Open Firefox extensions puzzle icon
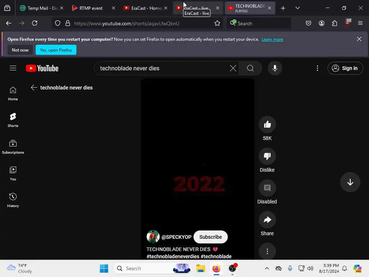 tap(334, 23)
